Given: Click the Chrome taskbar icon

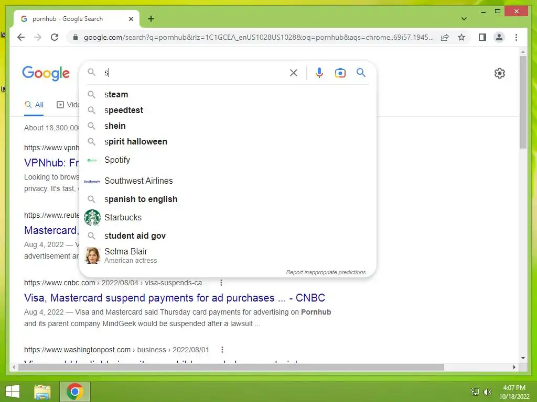Looking at the screenshot, I should (75, 392).
